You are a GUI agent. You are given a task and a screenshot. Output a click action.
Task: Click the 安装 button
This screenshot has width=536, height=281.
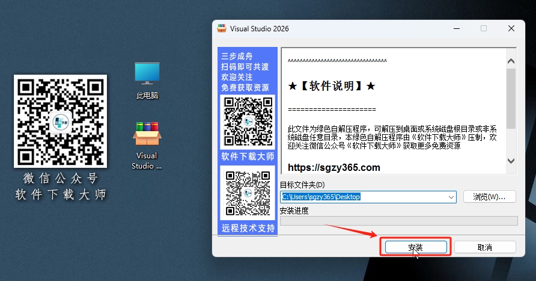coord(416,247)
